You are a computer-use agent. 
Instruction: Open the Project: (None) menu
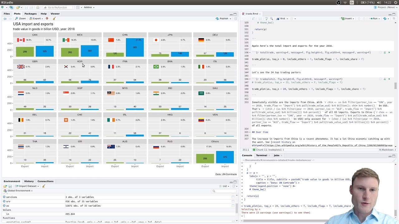pos(385,7)
